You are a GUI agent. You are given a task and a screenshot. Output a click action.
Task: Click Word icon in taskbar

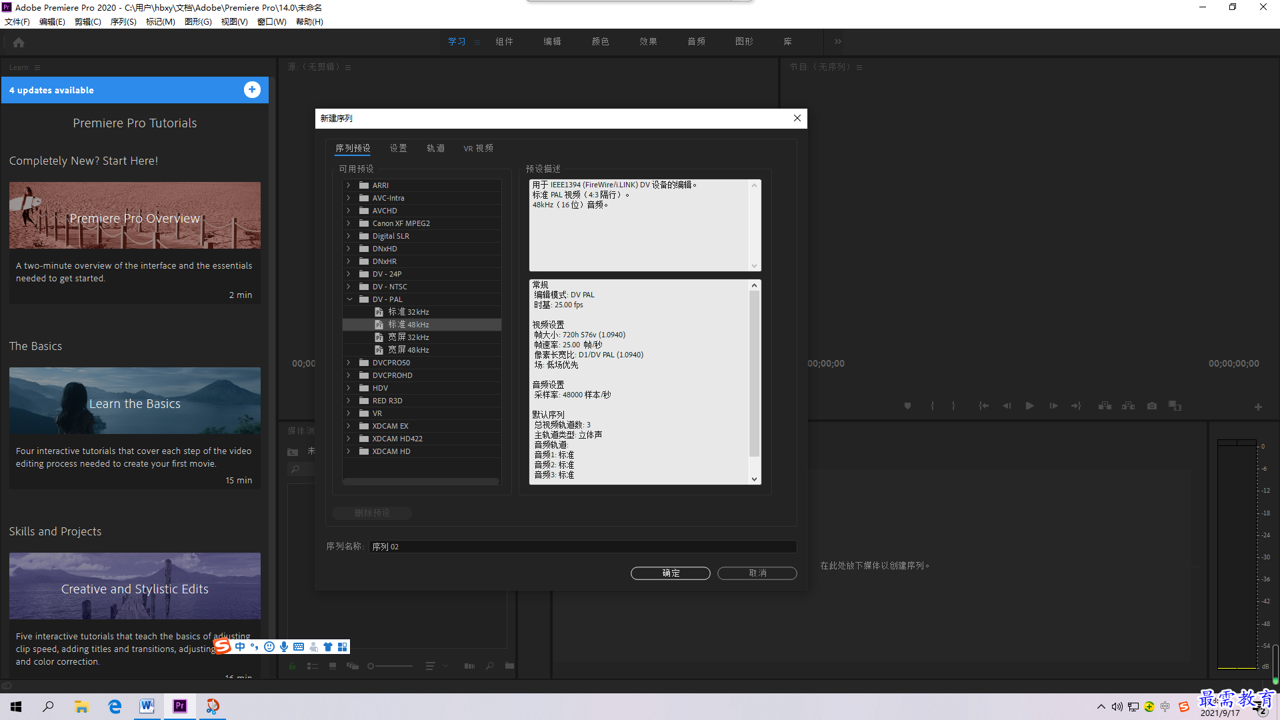[x=147, y=706]
